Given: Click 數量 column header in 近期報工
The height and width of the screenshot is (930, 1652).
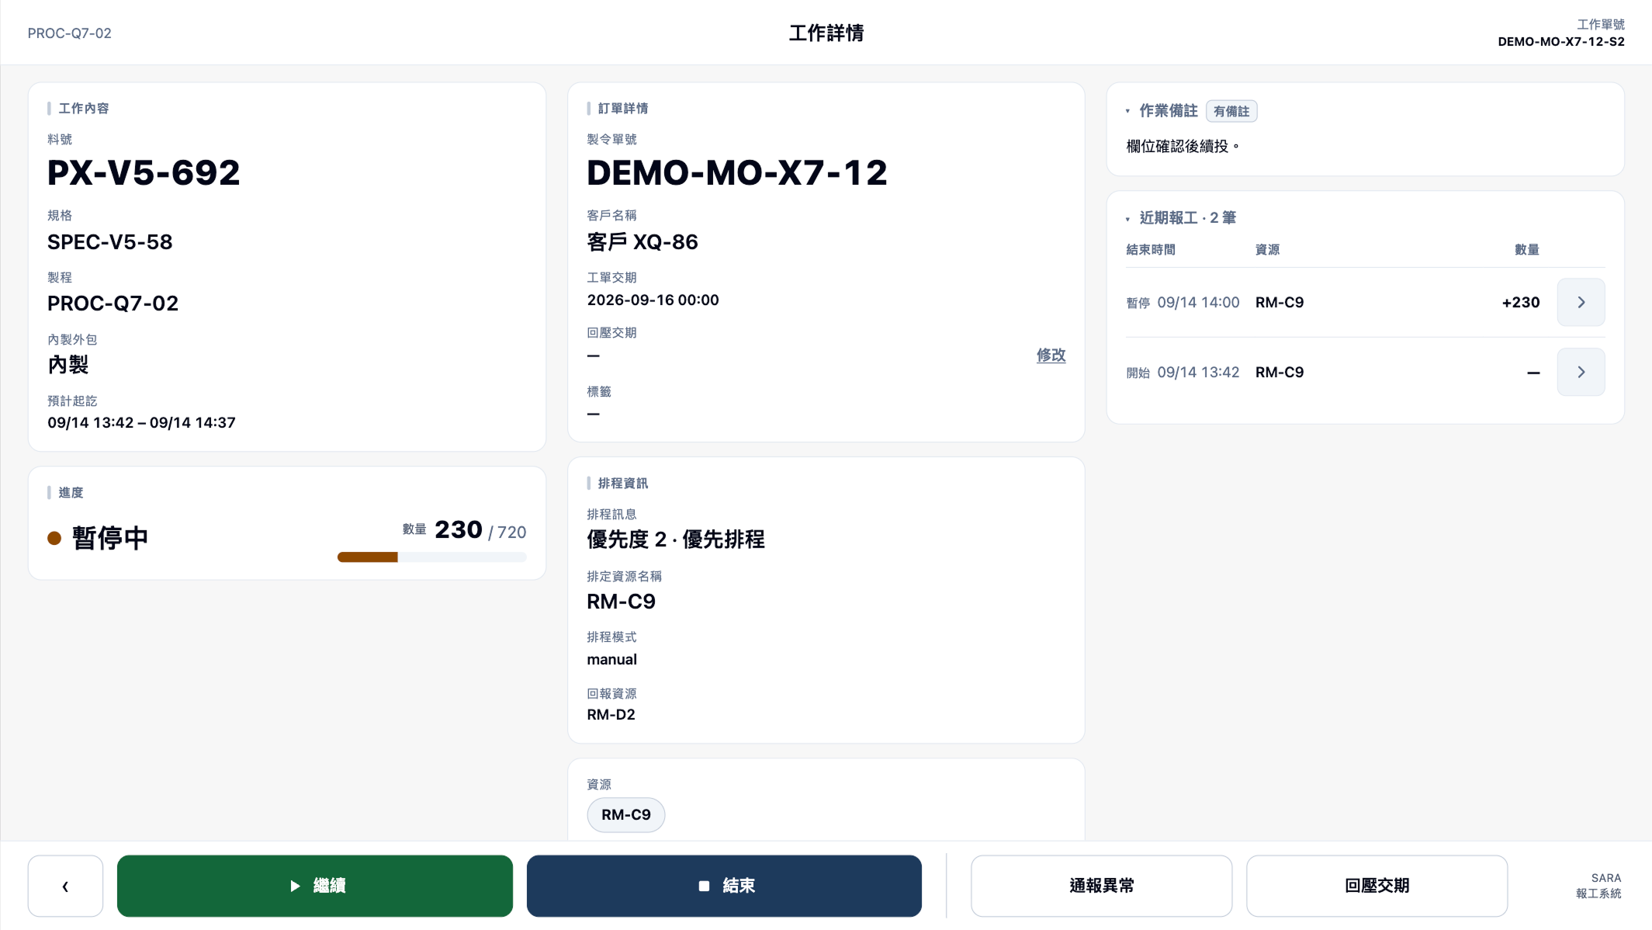Looking at the screenshot, I should 1526,249.
